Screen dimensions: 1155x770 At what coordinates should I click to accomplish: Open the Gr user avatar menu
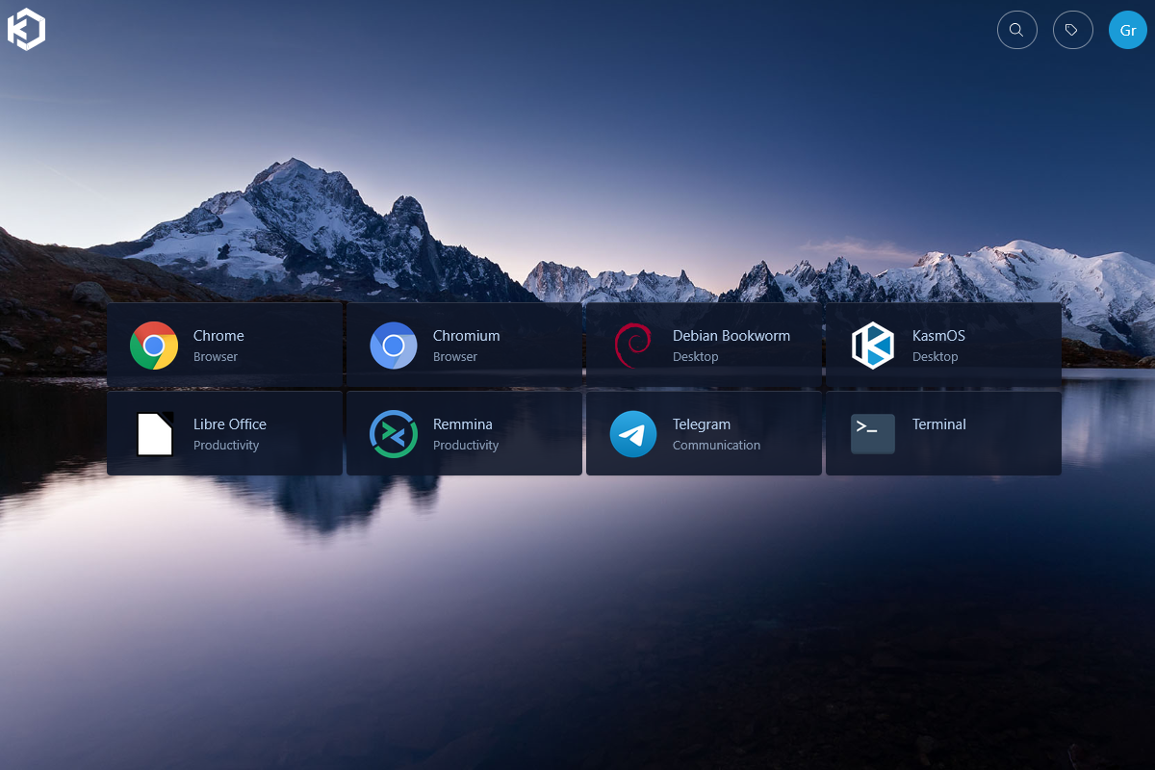1128,30
